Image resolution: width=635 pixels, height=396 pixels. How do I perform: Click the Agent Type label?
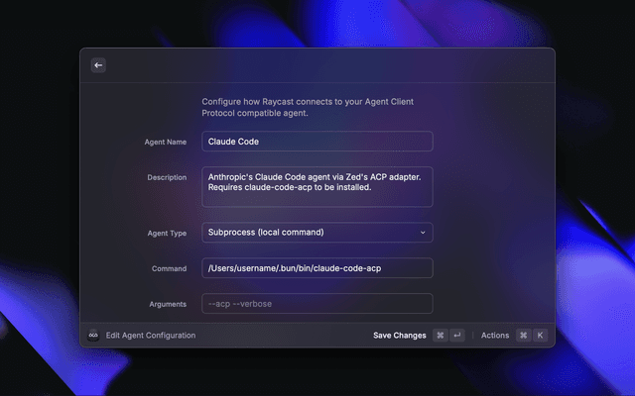click(166, 234)
